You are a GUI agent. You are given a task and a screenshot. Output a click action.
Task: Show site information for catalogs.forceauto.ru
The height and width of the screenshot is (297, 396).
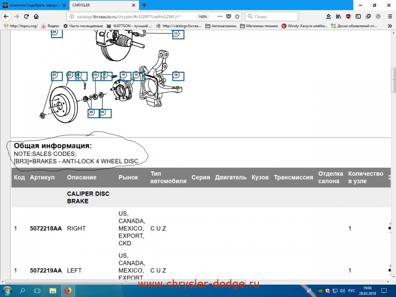[x=72, y=17]
